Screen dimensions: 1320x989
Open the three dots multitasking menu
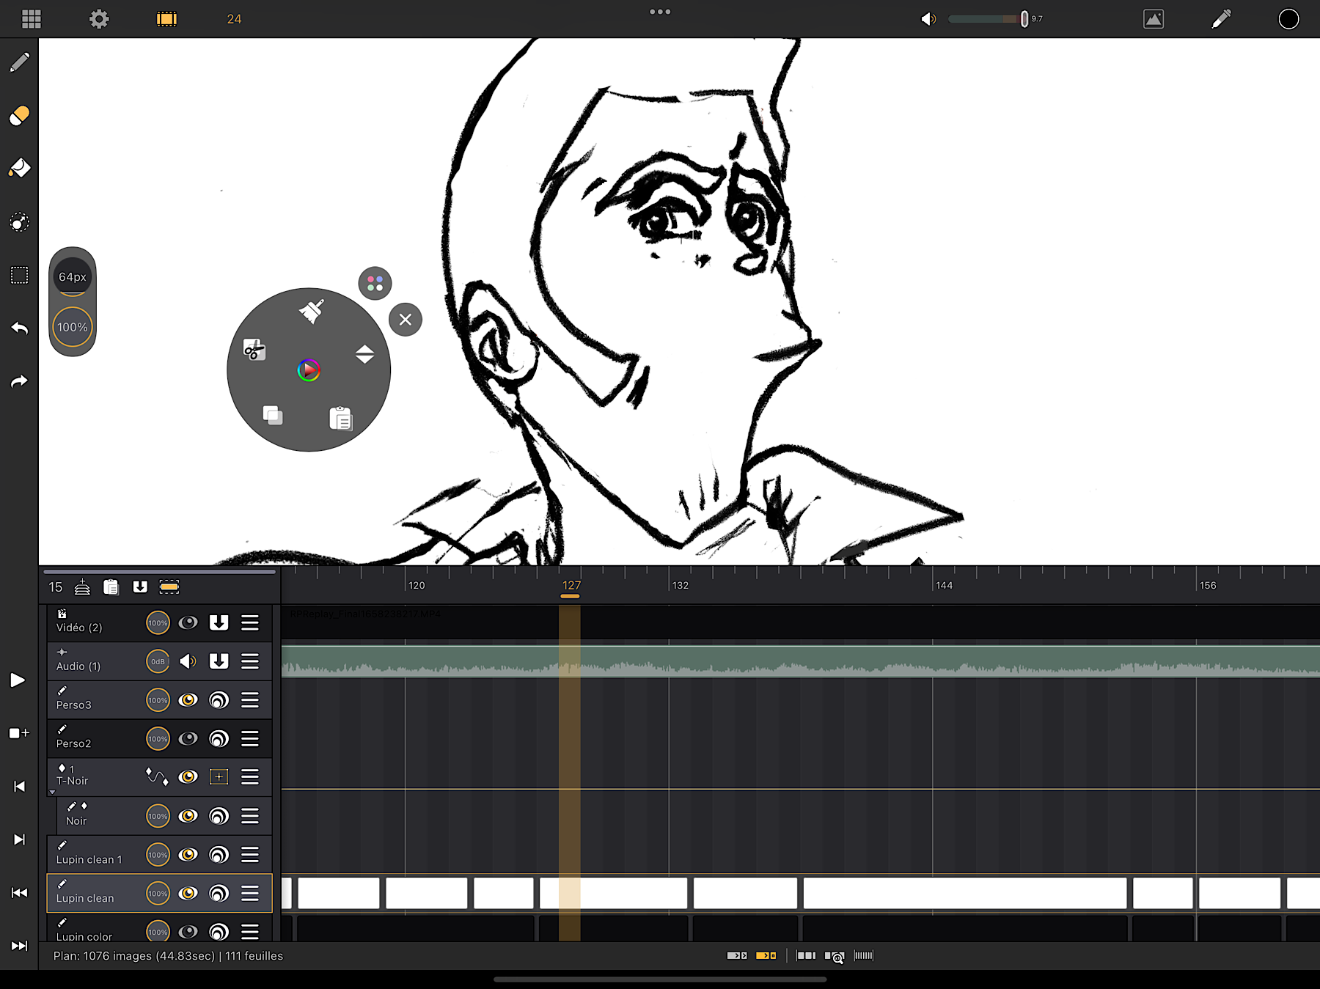[x=660, y=12]
